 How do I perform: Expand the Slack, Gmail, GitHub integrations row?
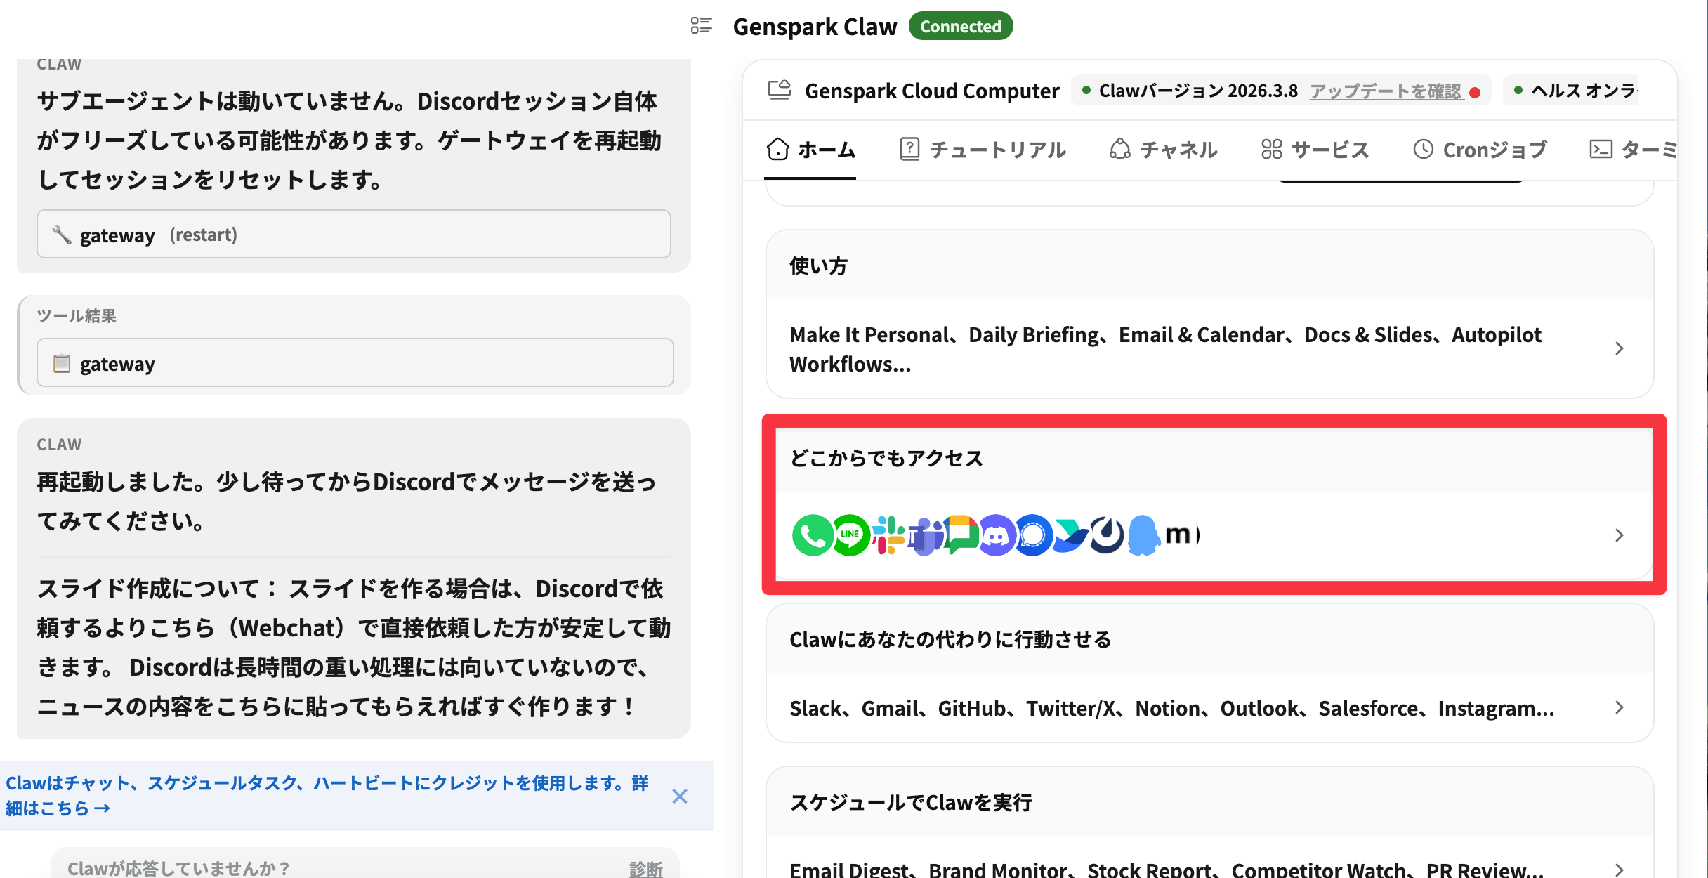click(1619, 707)
